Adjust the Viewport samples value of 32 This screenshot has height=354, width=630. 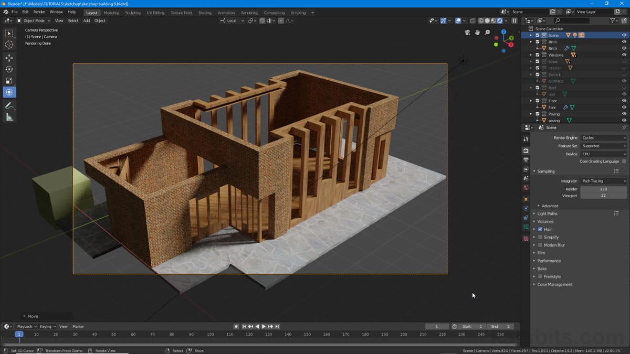click(604, 196)
